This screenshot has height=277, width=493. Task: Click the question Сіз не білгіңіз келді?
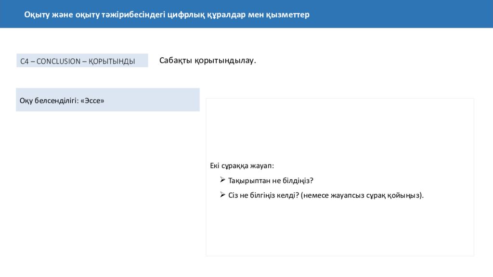coord(263,195)
